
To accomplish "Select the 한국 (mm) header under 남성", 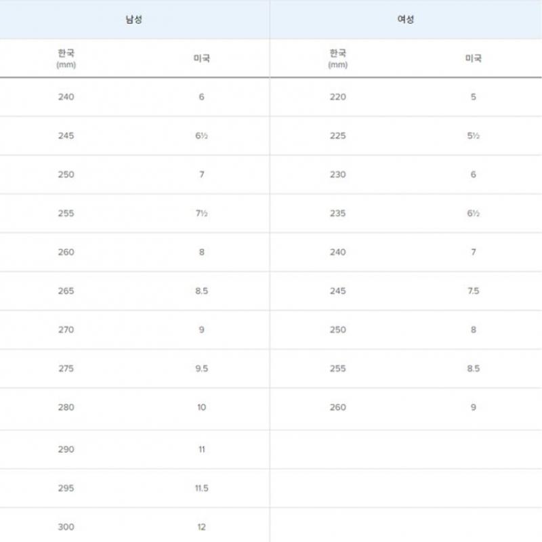I will tap(66, 58).
